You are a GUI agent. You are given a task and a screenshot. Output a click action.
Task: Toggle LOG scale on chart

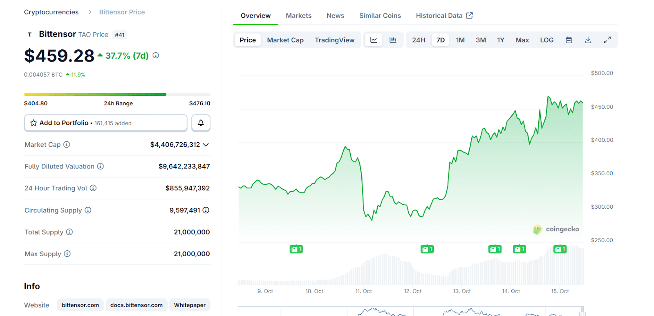[x=546, y=40]
